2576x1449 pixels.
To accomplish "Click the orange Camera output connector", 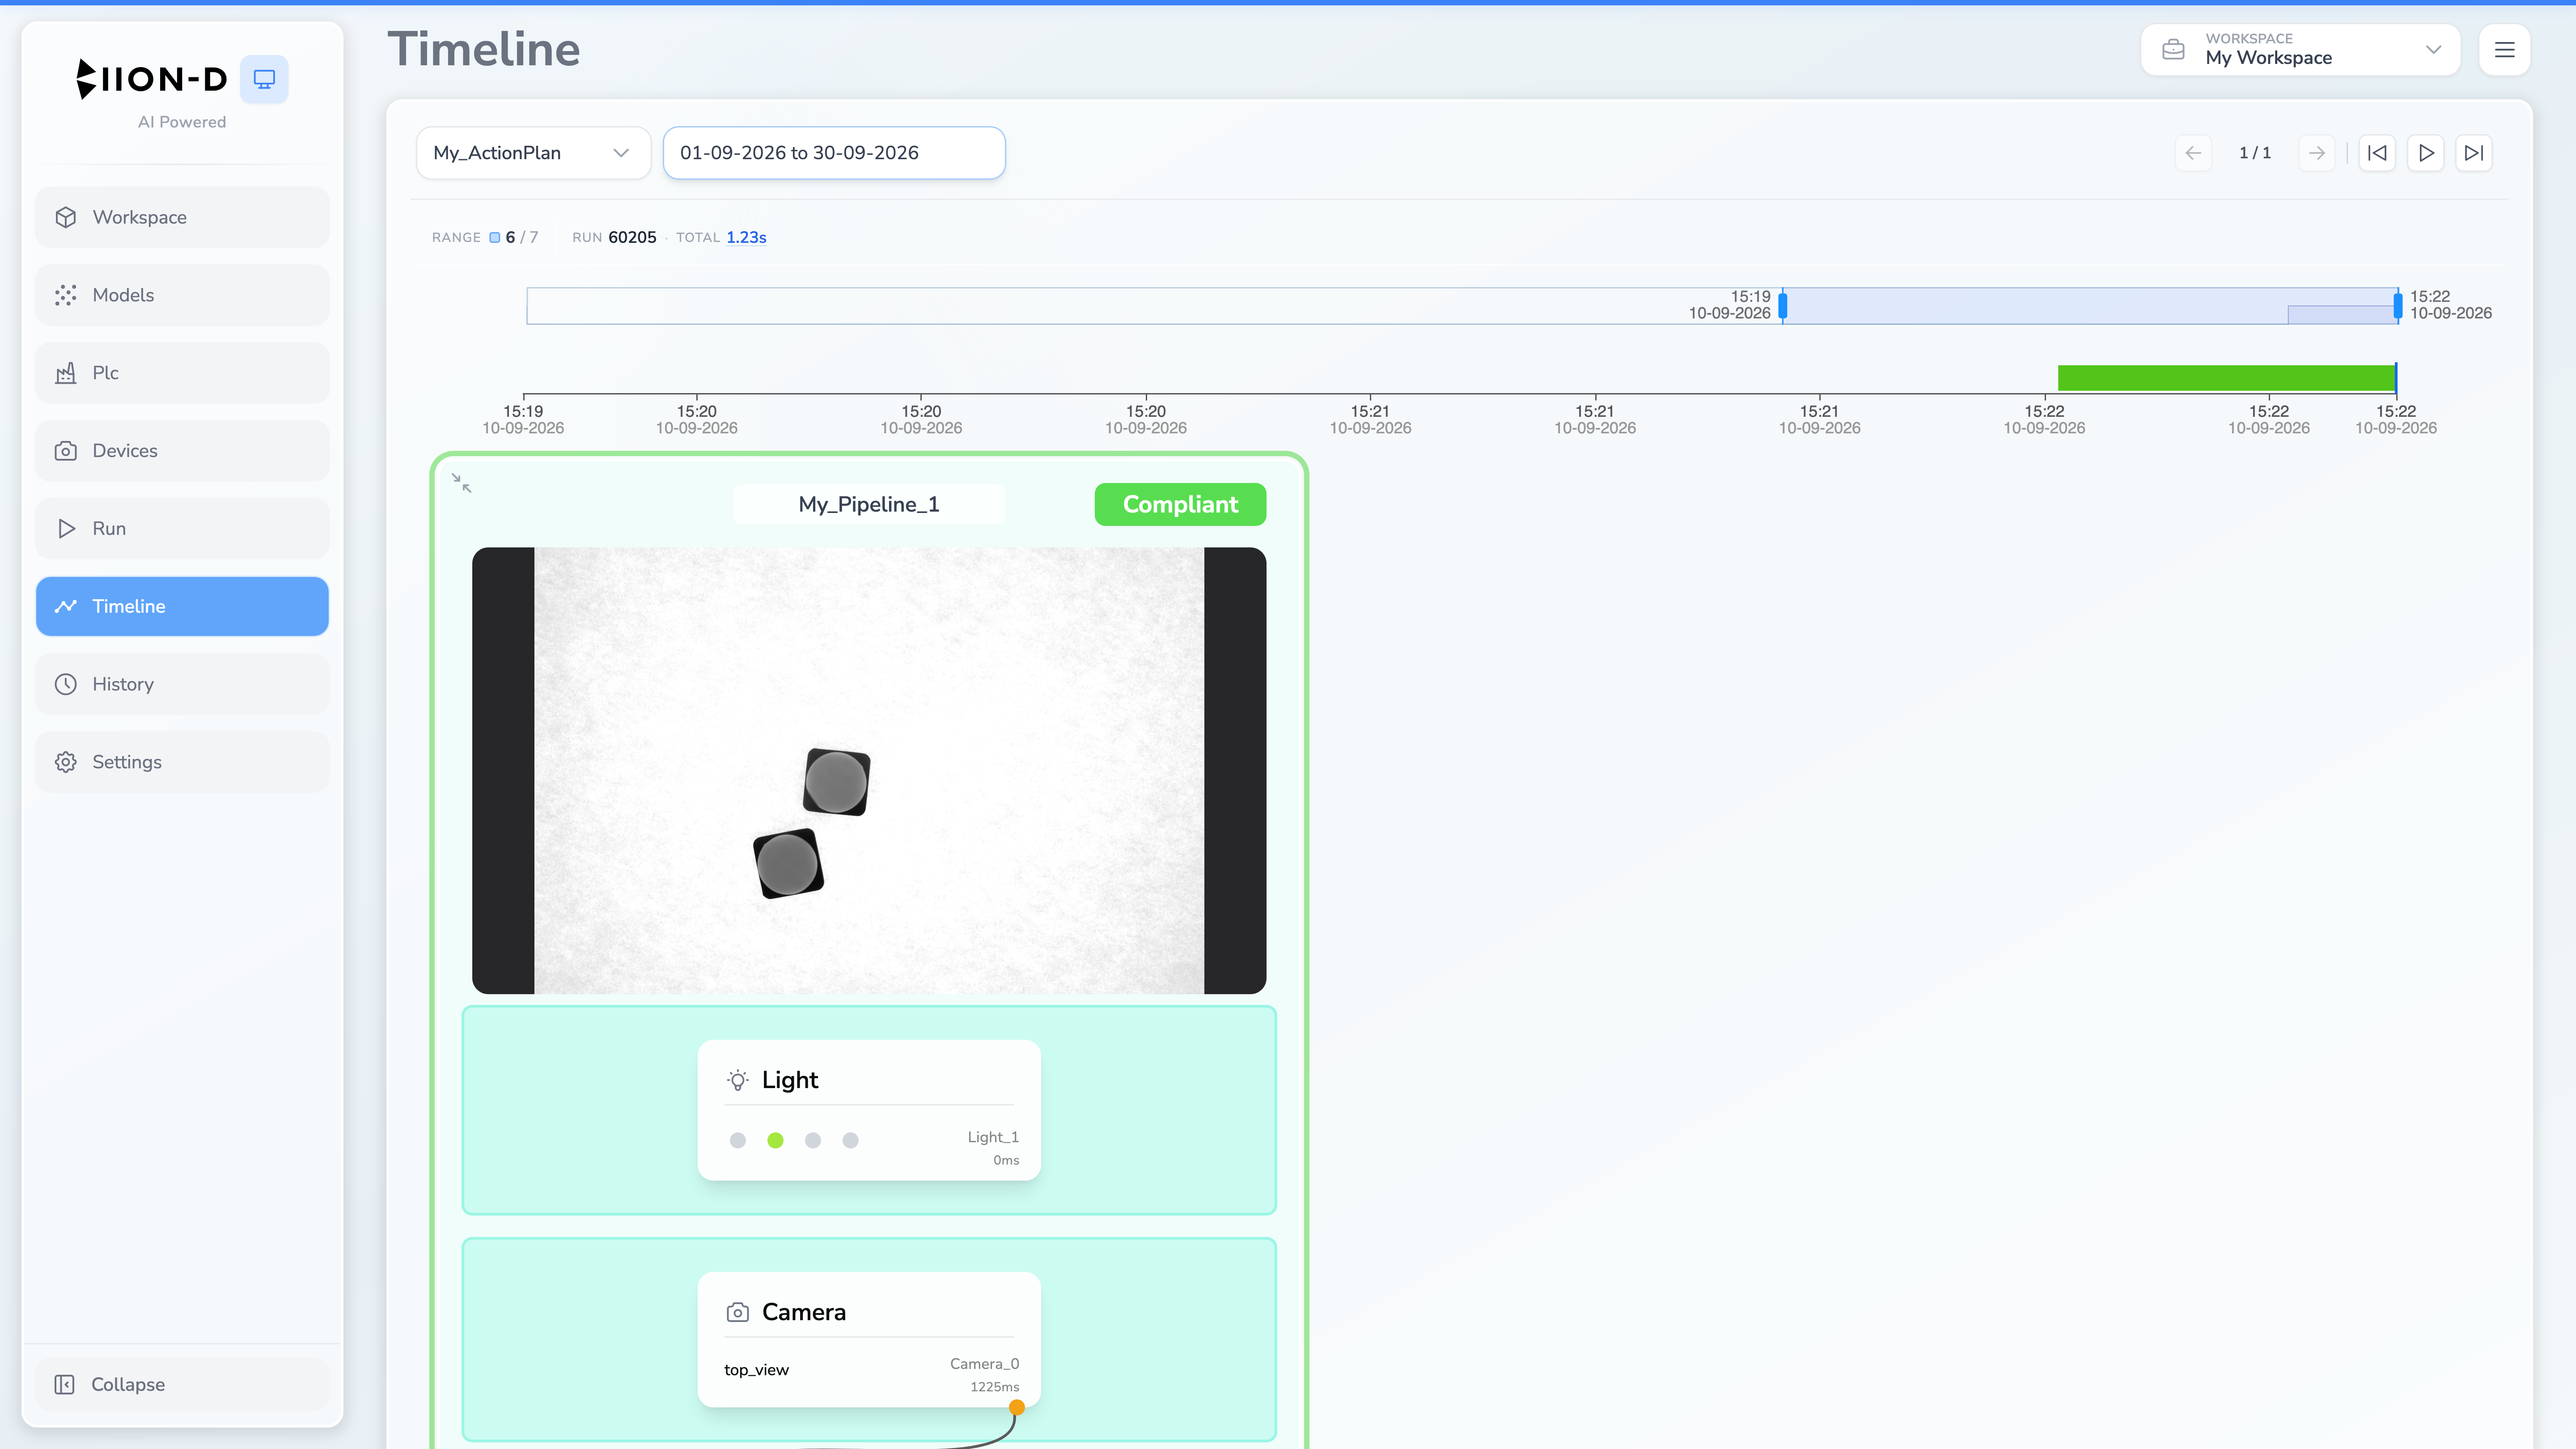I will pos(1017,1407).
